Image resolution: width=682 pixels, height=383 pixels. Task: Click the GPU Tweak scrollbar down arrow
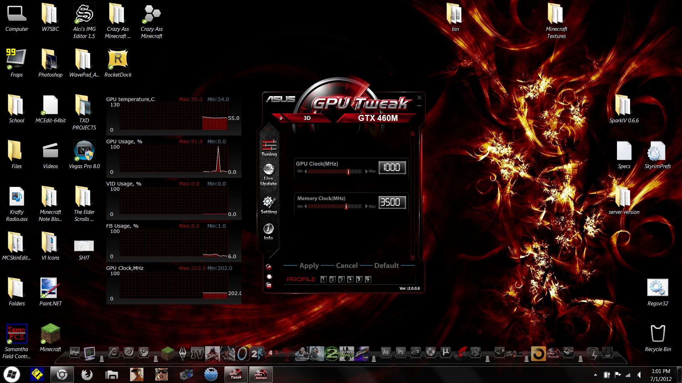pyautogui.click(x=413, y=258)
